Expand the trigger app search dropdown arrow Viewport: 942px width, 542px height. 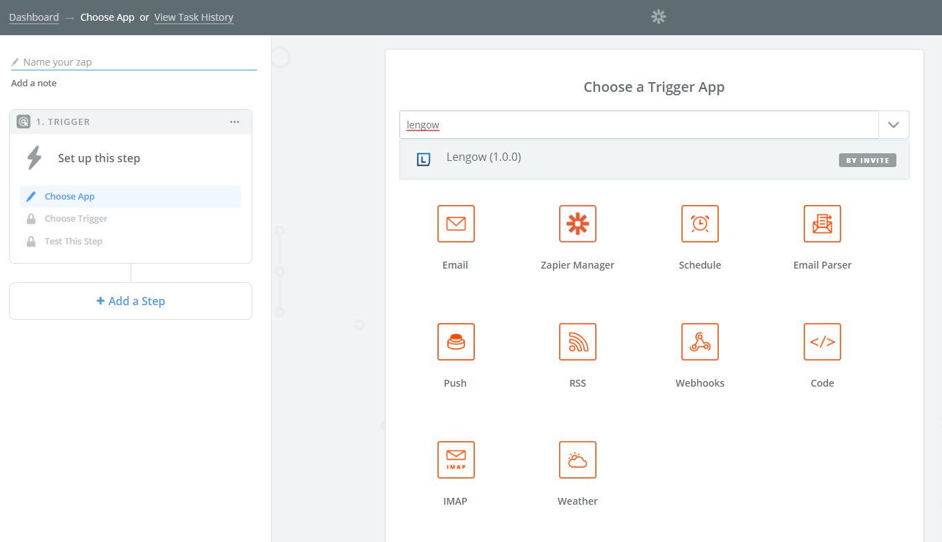coord(894,125)
